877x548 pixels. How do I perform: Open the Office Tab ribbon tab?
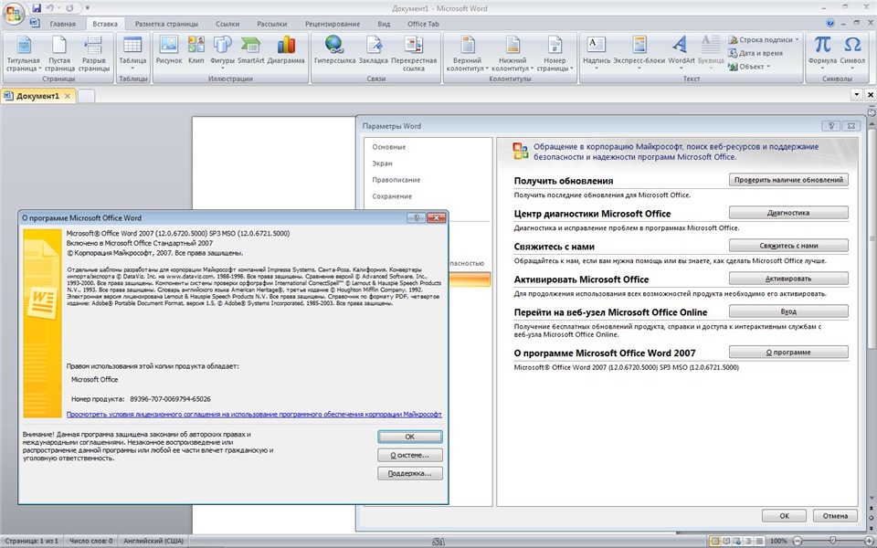[x=423, y=24]
